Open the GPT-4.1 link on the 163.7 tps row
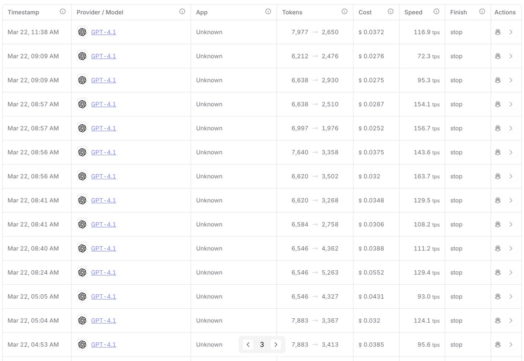524x361 pixels. click(x=103, y=176)
